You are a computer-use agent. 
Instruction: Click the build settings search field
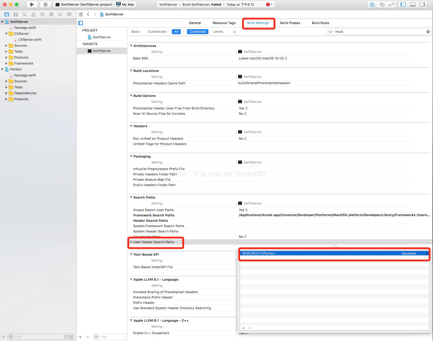pyautogui.click(x=379, y=32)
